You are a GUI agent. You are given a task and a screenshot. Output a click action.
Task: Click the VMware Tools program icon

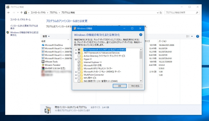click(43, 62)
